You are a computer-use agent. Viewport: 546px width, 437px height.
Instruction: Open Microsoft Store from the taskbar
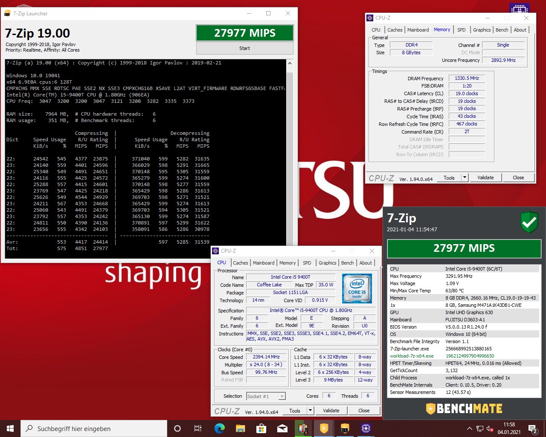pos(261,428)
